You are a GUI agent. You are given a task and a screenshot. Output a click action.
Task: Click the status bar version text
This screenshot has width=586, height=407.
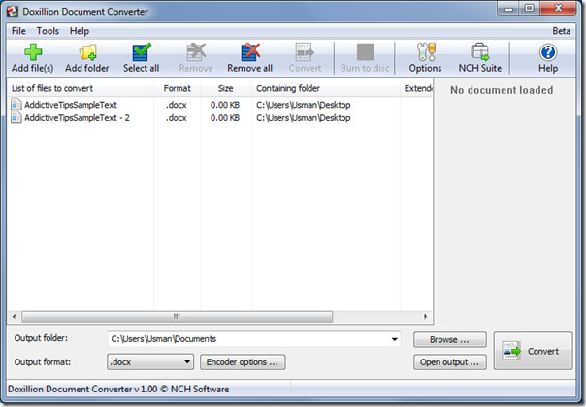[118, 390]
